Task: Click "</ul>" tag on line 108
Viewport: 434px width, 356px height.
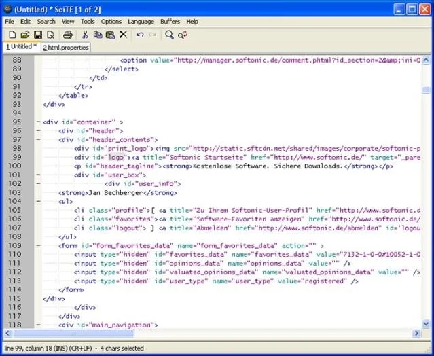Action: pyautogui.click(x=67, y=236)
